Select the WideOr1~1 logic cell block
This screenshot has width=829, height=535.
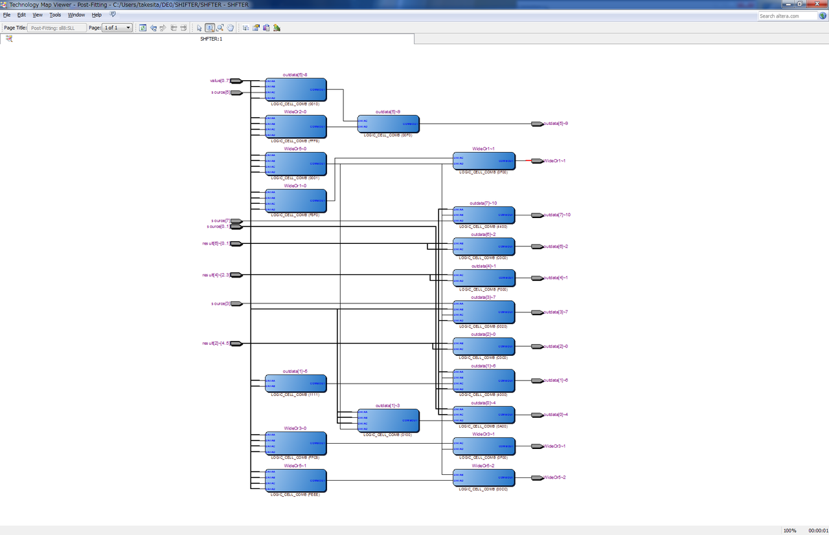(x=484, y=161)
